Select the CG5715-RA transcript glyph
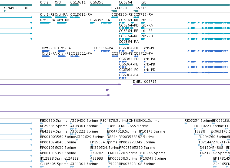 (x=136, y=17)
